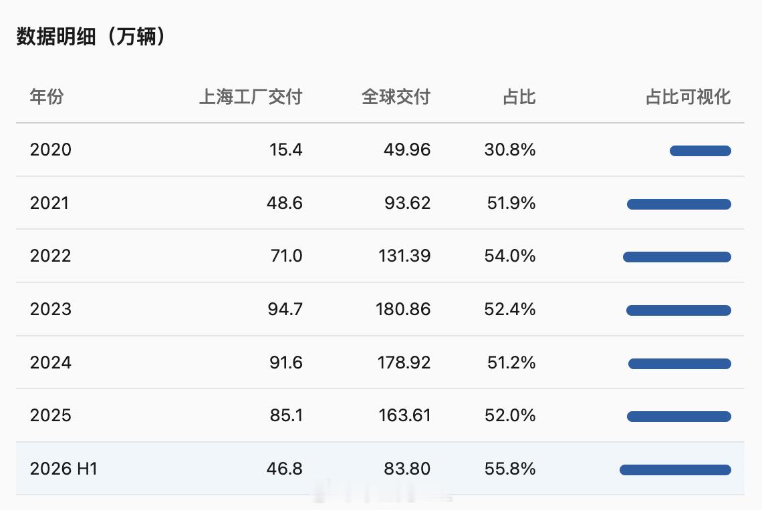The image size is (762, 510).
Task: Click the 51.2% ratio for 2024
Action: (x=511, y=362)
